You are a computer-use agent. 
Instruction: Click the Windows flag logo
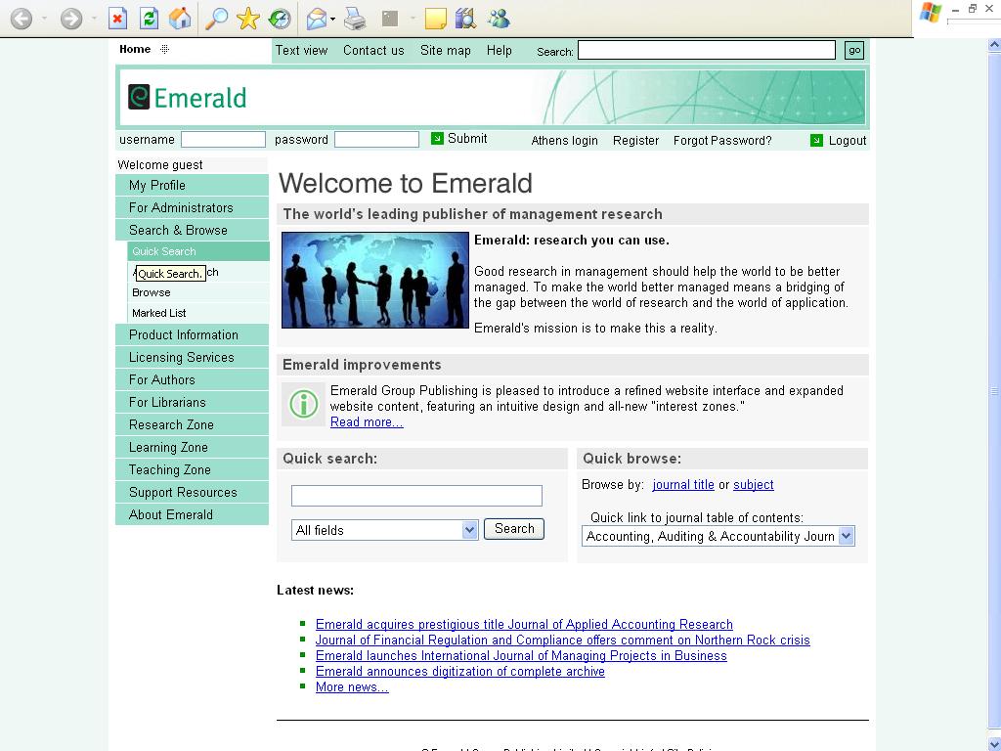click(x=931, y=13)
